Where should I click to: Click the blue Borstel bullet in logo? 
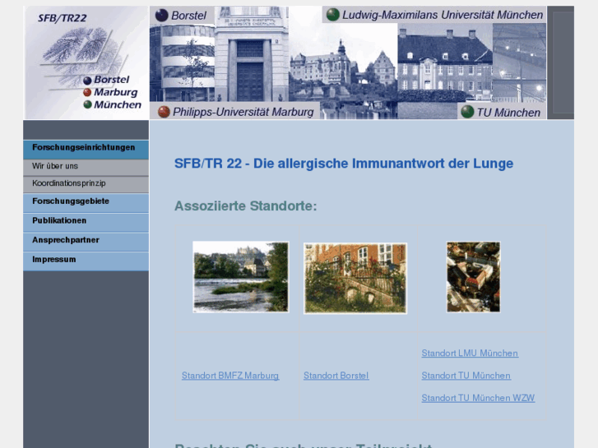[87, 81]
